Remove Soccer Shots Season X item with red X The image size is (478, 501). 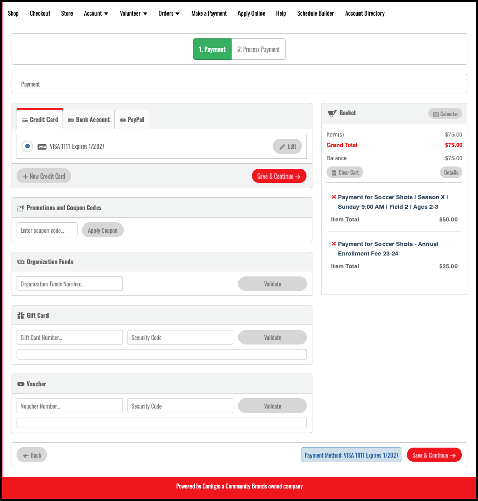[333, 197]
